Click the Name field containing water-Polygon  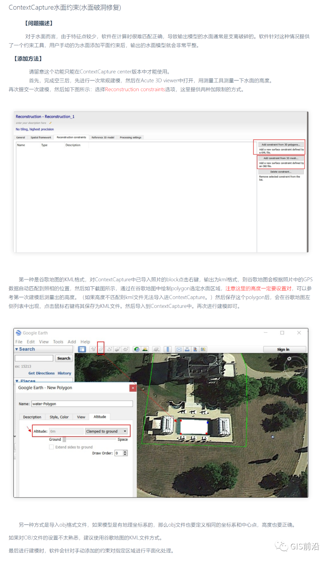[82, 404]
